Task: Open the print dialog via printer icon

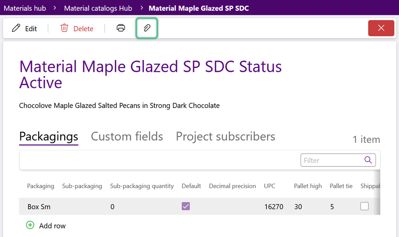Action: [121, 28]
